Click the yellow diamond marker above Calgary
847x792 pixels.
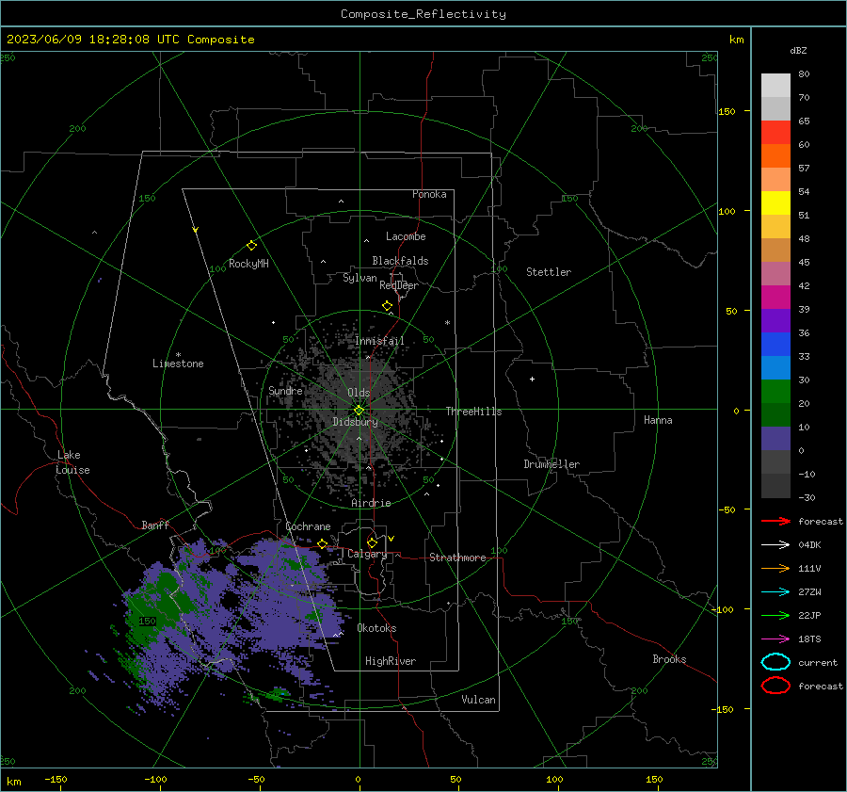click(372, 542)
